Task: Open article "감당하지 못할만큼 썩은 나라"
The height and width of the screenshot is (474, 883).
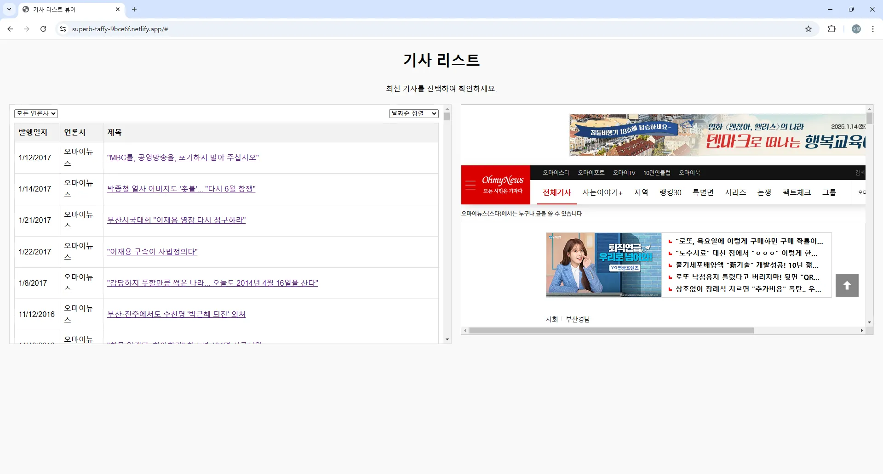Action: point(212,283)
